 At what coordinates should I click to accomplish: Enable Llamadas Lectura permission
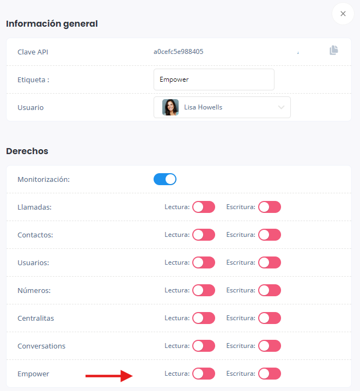pyautogui.click(x=204, y=207)
